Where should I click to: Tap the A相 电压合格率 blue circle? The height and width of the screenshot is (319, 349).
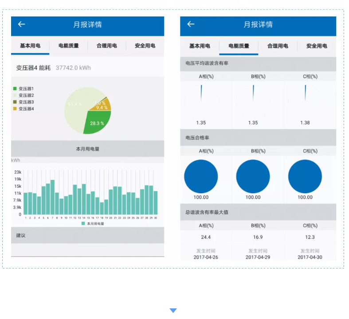coord(201,176)
